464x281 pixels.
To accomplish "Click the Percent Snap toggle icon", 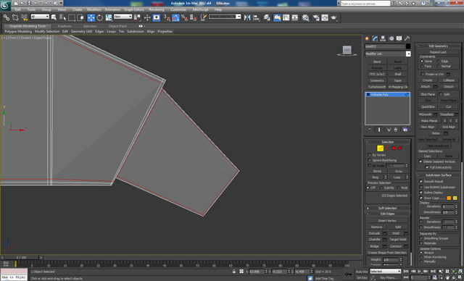I will (x=184, y=17).
